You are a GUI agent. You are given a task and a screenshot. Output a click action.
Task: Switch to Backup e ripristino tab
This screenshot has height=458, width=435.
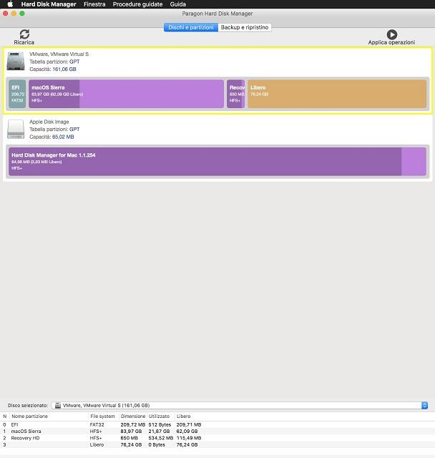[x=245, y=27]
